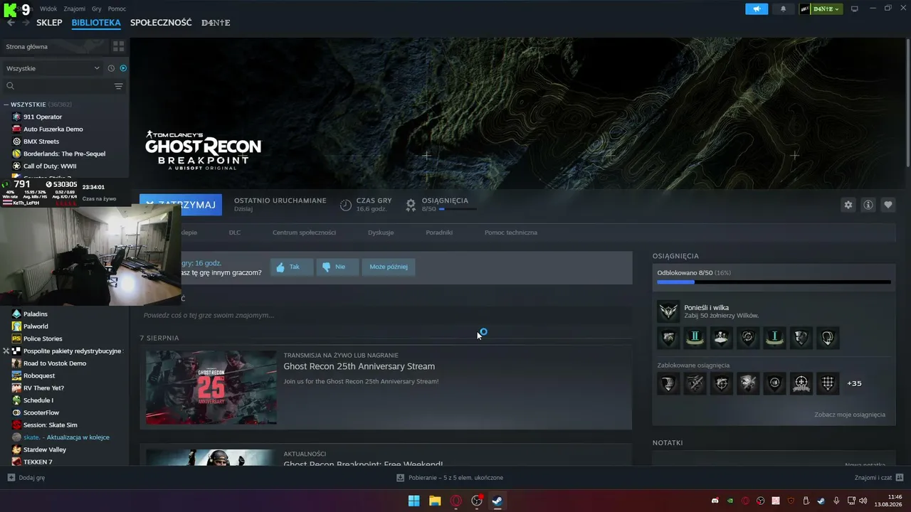The image size is (911, 512).
Task: Open the game settings gear icon
Action: pos(848,205)
